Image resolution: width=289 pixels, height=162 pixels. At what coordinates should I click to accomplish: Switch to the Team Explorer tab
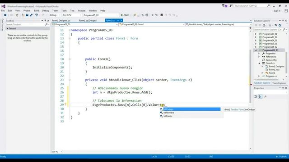click(x=279, y=83)
